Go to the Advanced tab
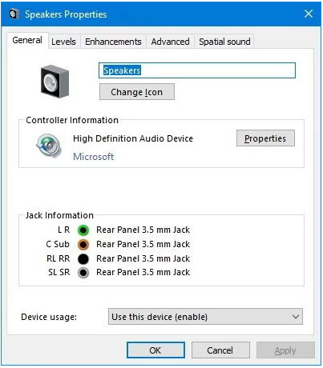The width and height of the screenshot is (323, 368). [170, 42]
